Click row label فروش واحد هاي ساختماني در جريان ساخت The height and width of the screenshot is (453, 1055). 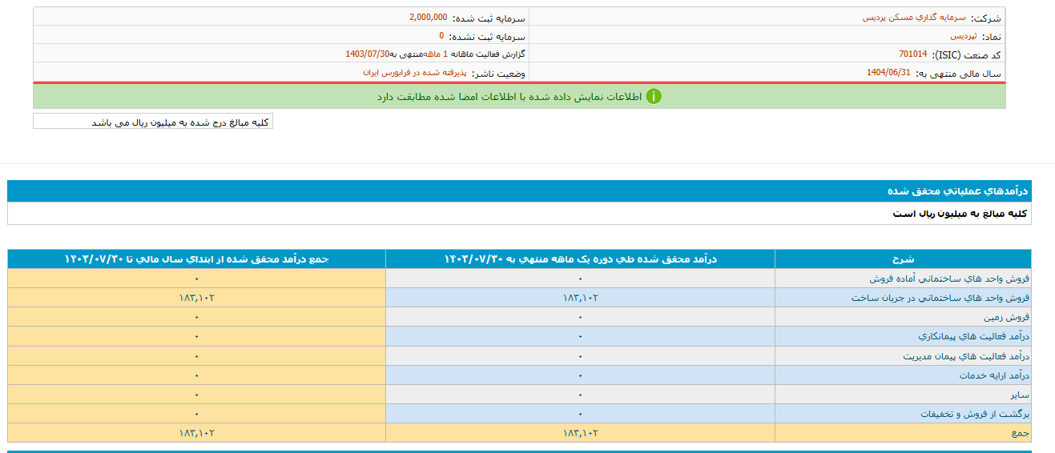(940, 298)
